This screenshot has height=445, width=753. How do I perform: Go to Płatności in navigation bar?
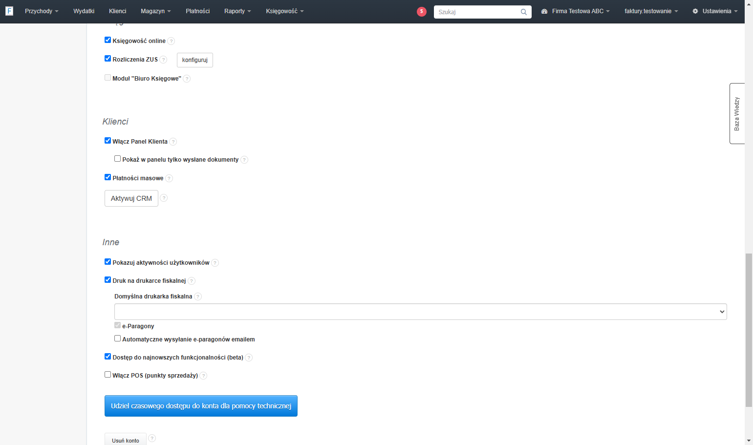[x=197, y=11]
